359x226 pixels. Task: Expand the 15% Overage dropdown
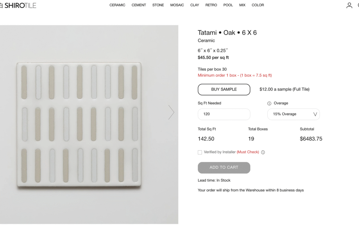pos(293,114)
